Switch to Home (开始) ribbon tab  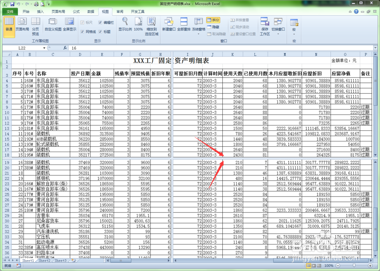(26, 11)
